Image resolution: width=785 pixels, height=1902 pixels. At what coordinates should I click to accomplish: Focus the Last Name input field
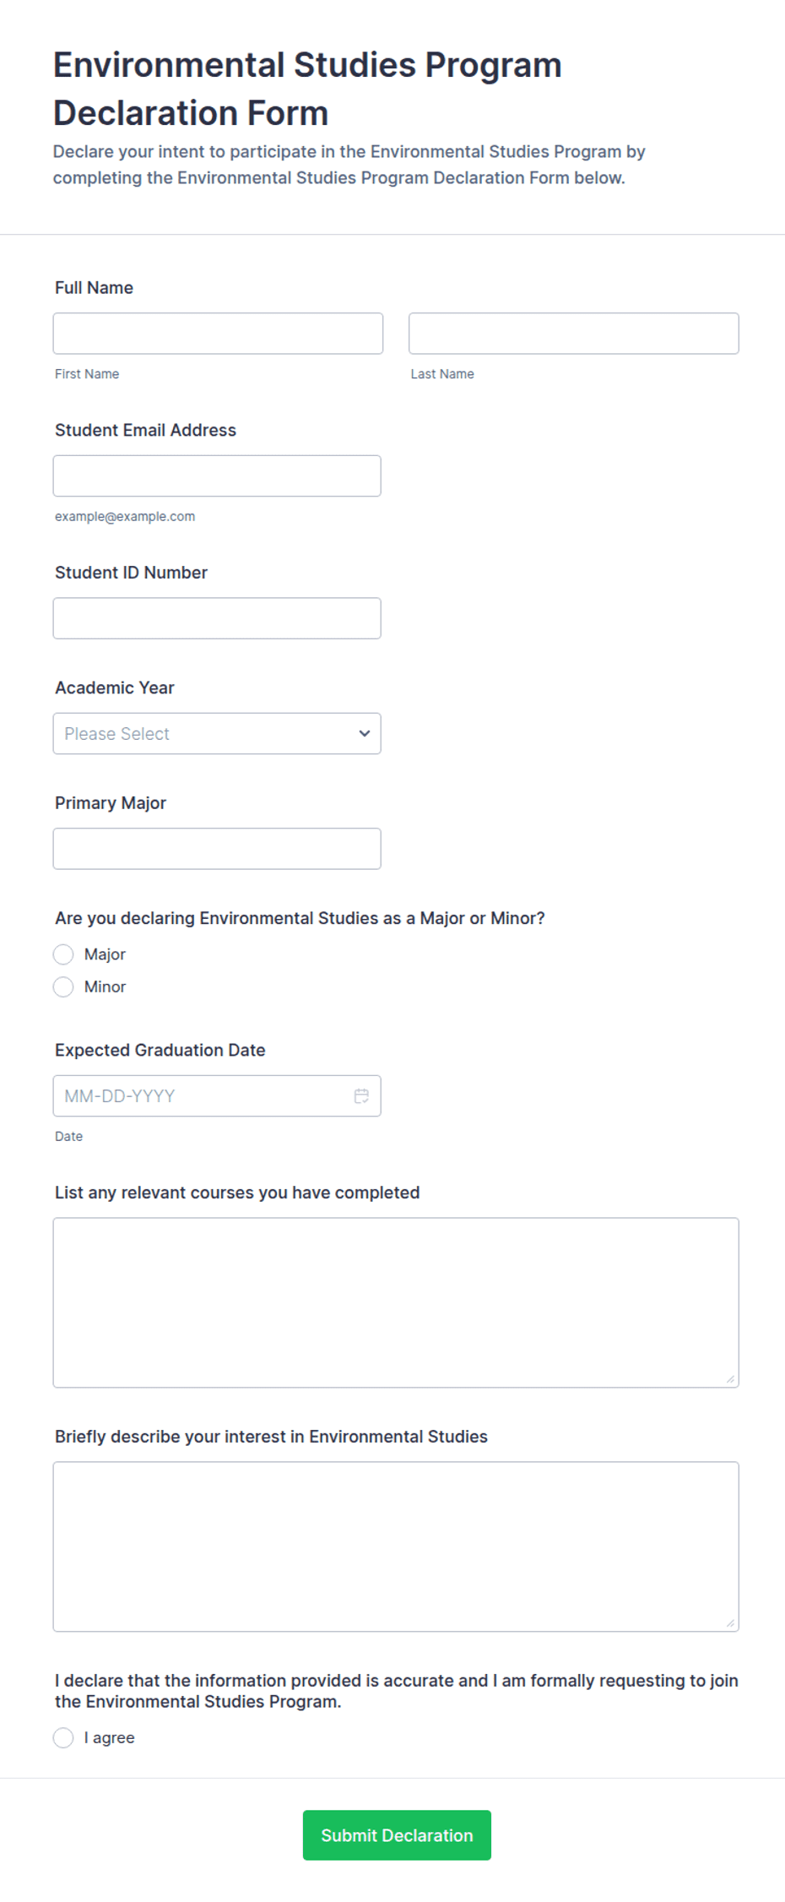click(574, 334)
